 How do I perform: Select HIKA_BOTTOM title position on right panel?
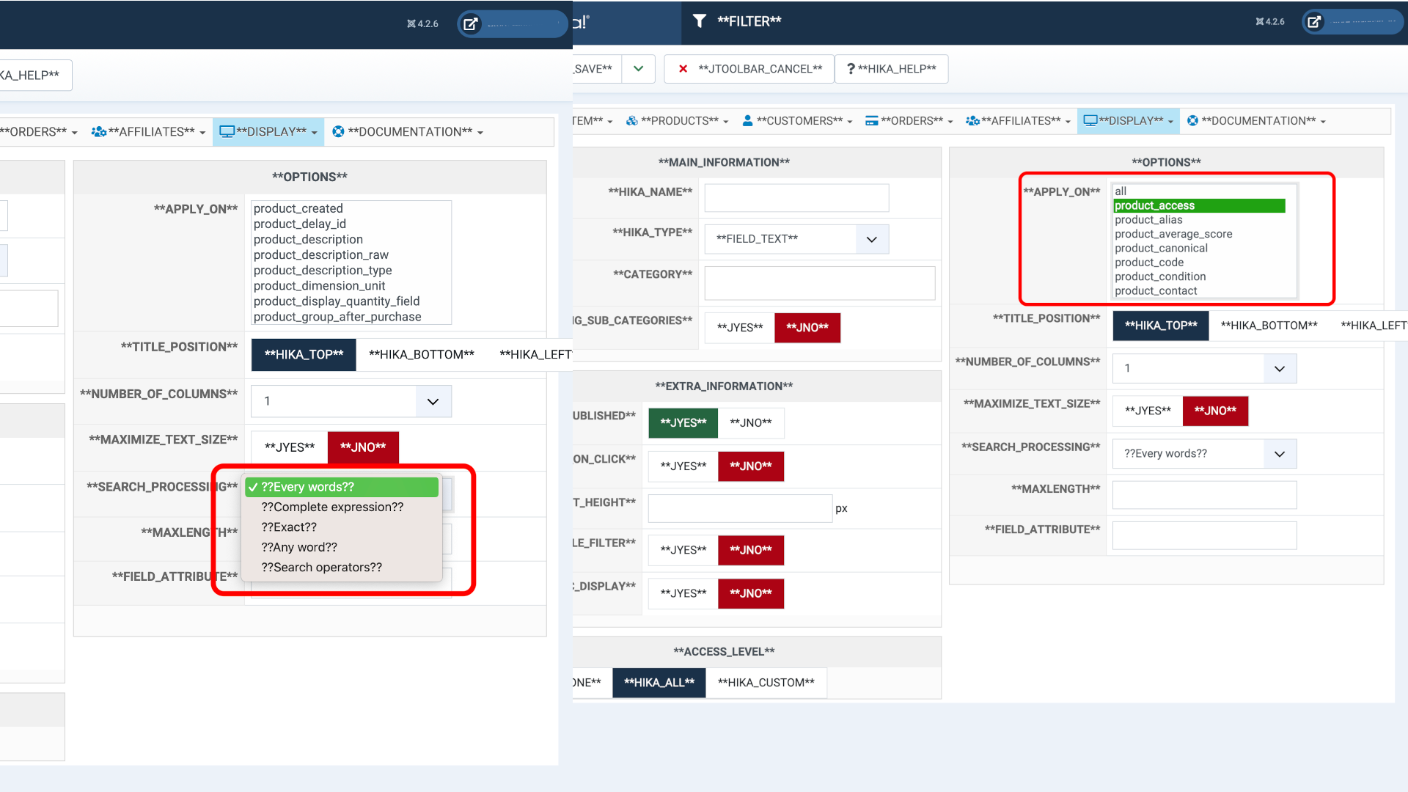[x=1269, y=326]
